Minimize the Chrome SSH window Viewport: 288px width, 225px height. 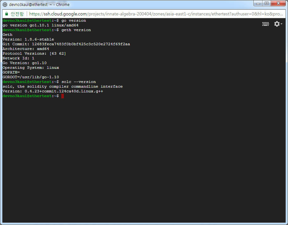(258, 3)
